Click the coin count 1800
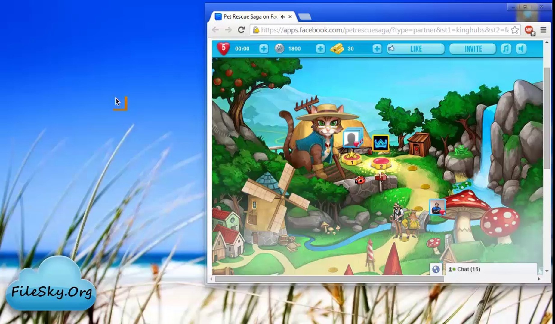 tap(294, 49)
